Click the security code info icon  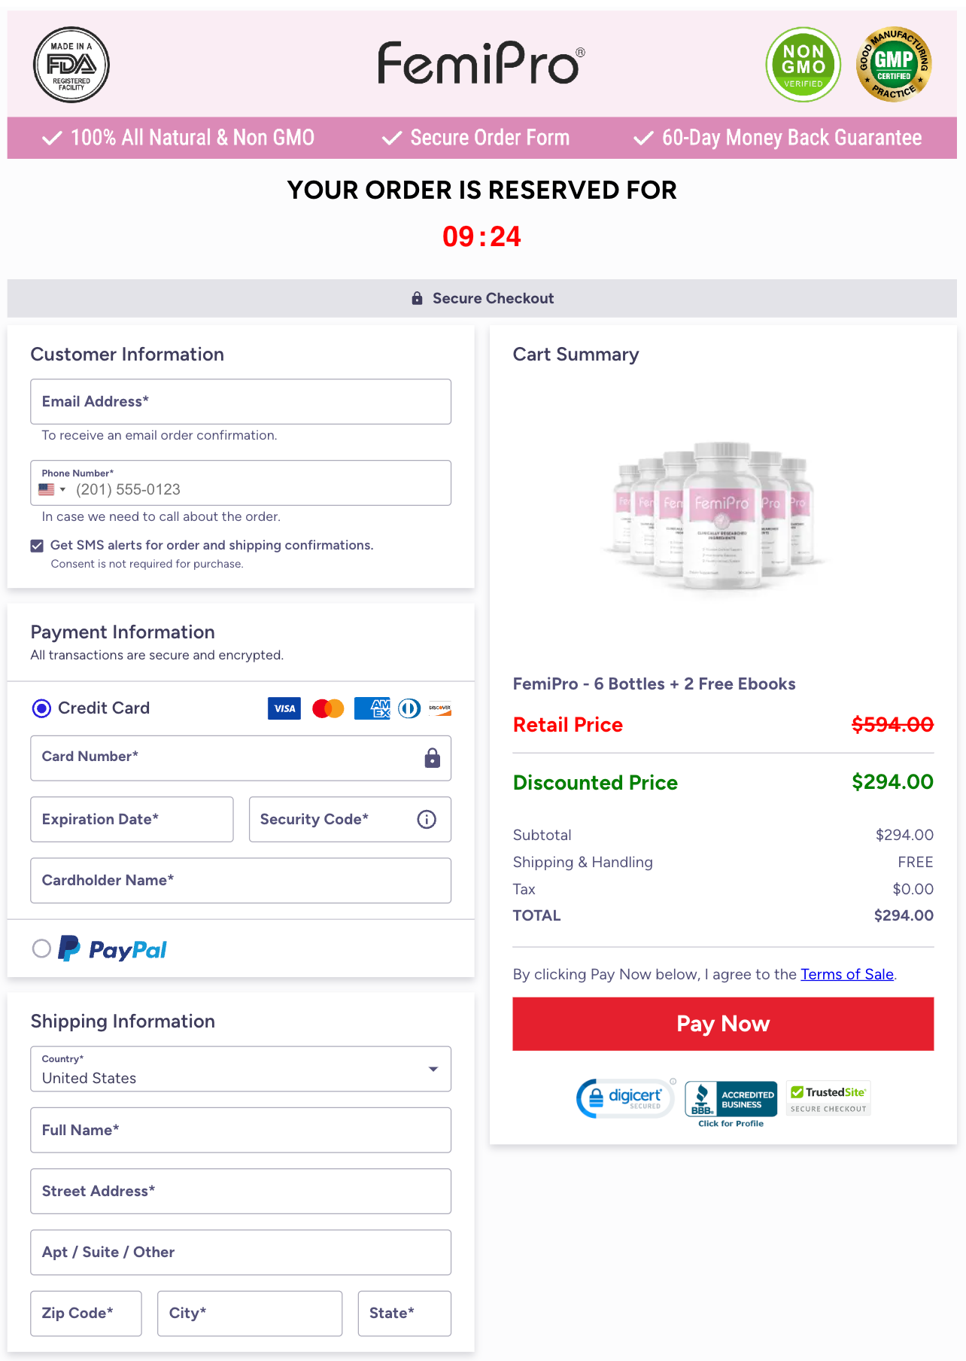[426, 820]
